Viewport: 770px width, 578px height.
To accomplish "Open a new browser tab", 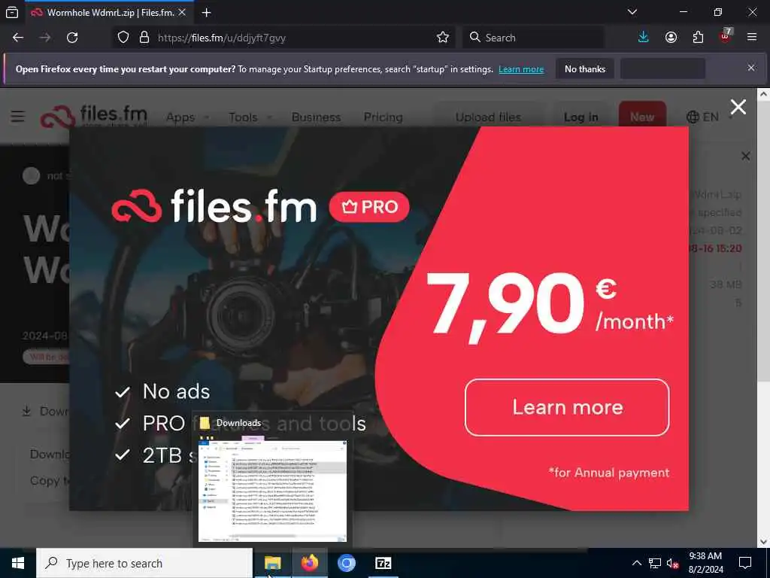I will (206, 13).
